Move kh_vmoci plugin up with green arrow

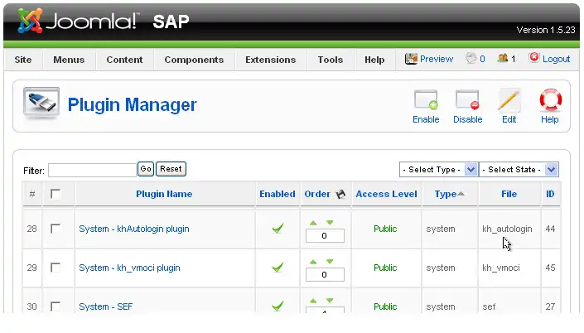[313, 262]
